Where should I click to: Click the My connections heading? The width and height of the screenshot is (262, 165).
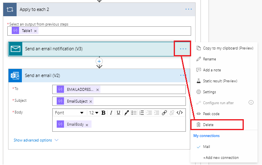207,136
